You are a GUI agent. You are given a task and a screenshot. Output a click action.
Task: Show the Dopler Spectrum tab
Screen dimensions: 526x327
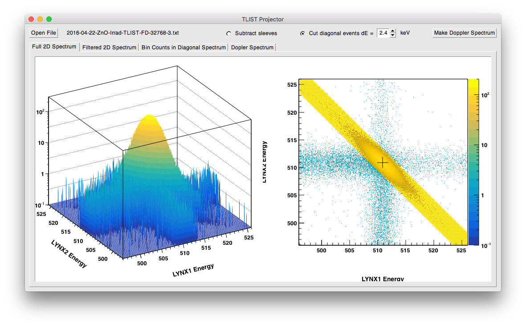tap(253, 47)
